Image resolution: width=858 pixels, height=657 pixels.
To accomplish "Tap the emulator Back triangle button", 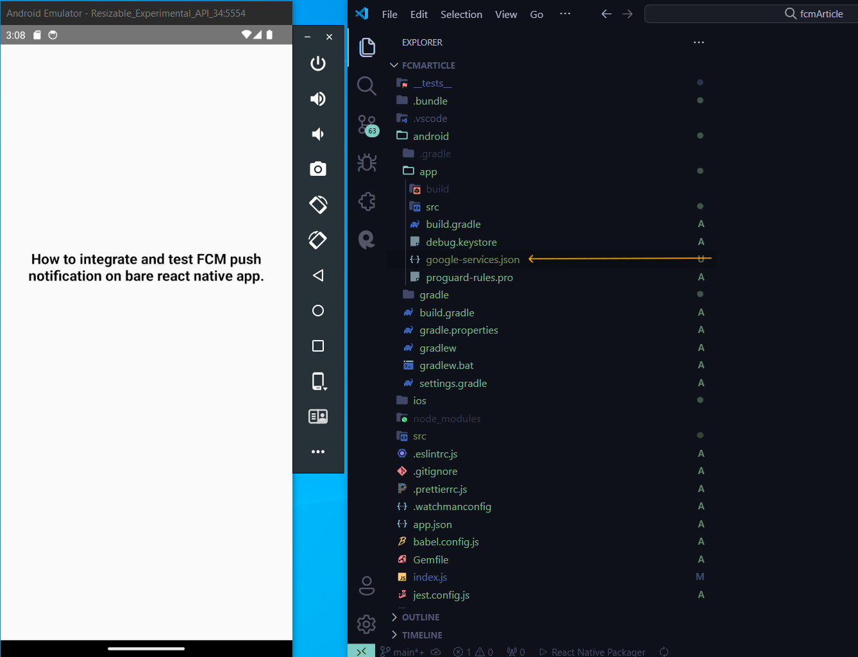I will pos(318,275).
